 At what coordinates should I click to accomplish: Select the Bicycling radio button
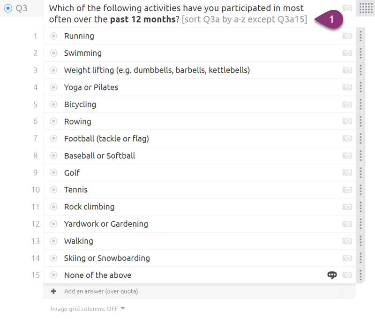(53, 104)
